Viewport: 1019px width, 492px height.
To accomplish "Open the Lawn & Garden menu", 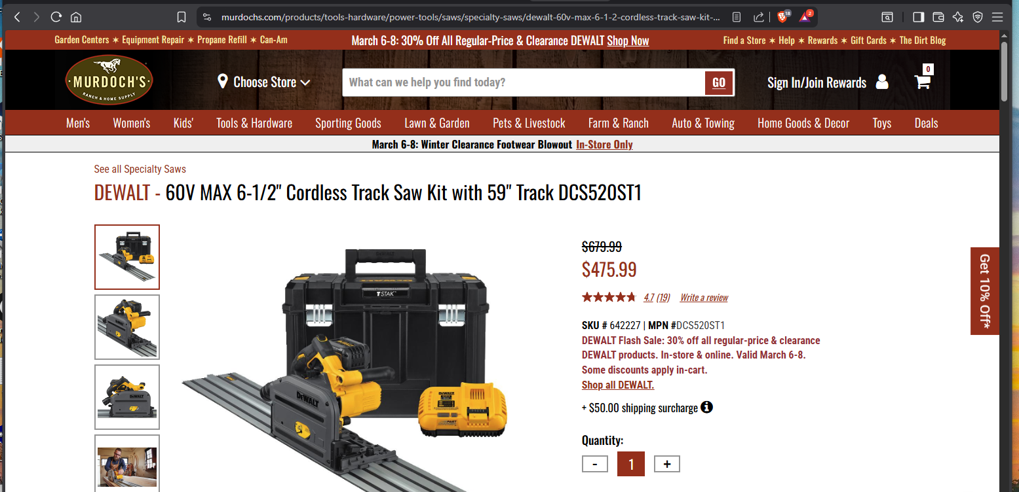I will pyautogui.click(x=437, y=123).
